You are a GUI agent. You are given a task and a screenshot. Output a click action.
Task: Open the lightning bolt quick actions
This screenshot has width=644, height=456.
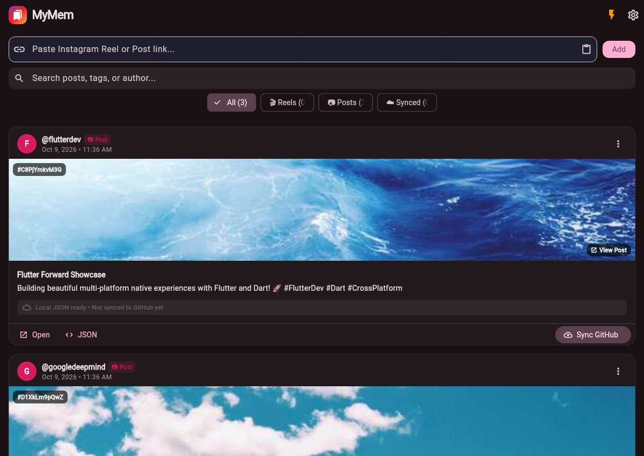(x=611, y=15)
